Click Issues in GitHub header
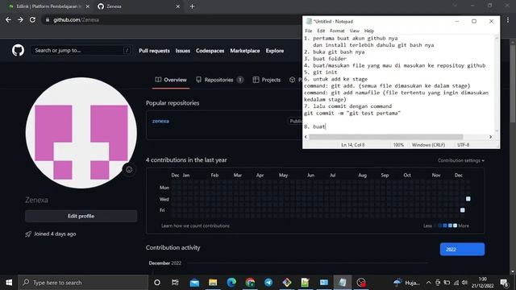This screenshot has height=290, width=516. 183,51
